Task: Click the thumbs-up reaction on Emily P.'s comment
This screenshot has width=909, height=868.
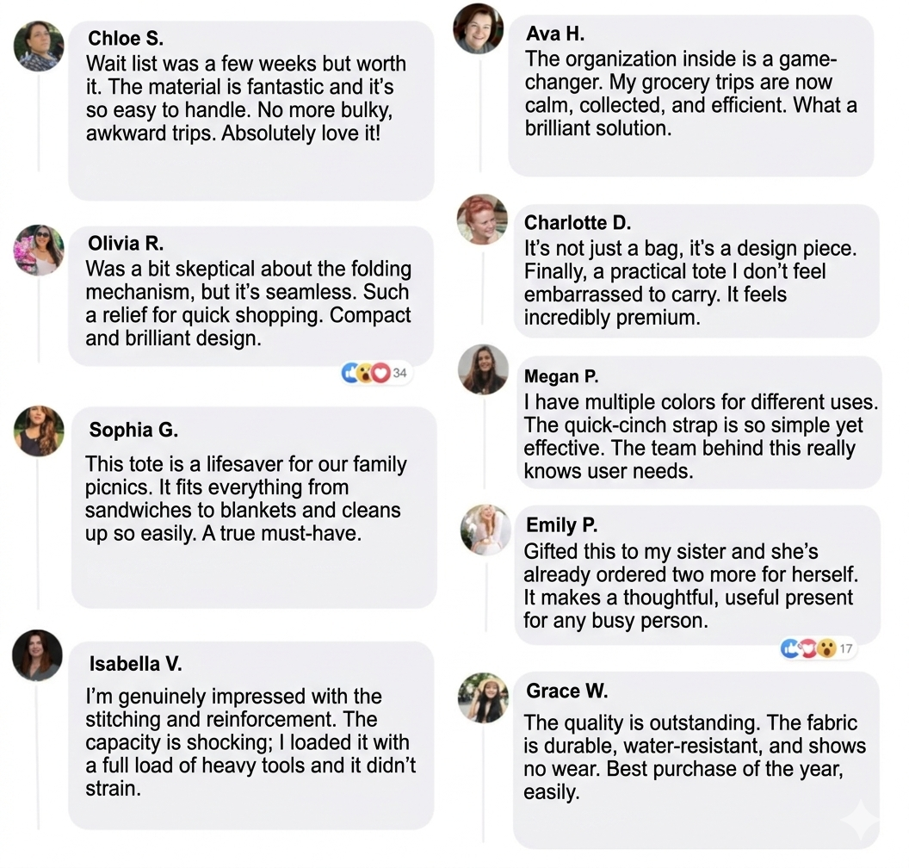Action: [790, 648]
